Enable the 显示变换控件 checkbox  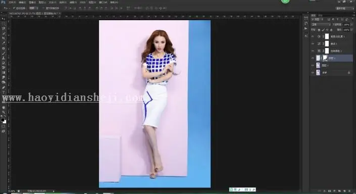[x=43, y=8]
